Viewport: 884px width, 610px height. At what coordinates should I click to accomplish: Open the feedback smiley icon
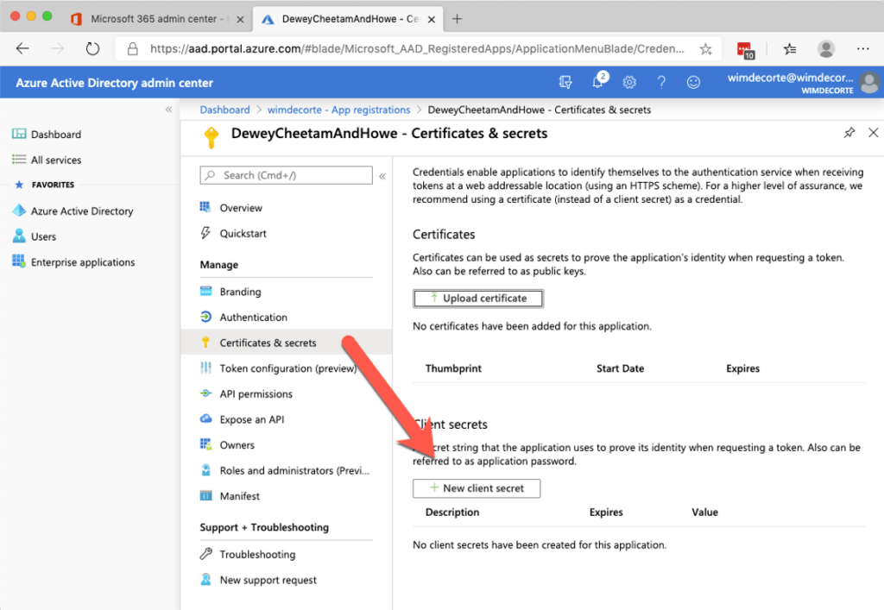click(693, 82)
